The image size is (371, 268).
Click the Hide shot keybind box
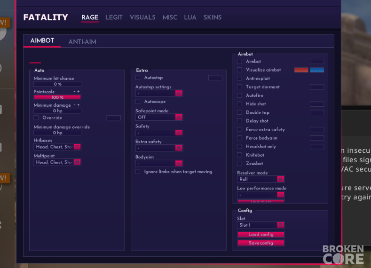pyautogui.click(x=317, y=104)
